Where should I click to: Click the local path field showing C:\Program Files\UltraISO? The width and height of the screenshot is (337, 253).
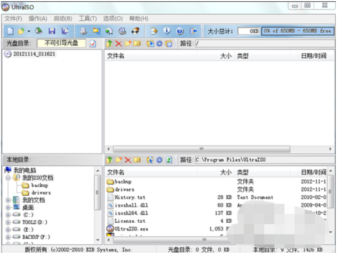pos(262,160)
